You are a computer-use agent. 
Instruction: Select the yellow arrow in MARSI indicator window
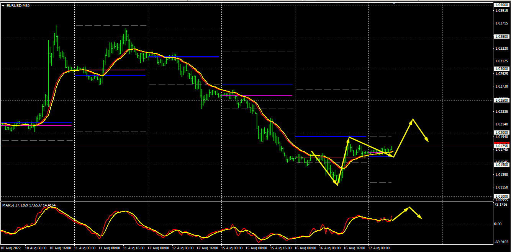click(401, 214)
